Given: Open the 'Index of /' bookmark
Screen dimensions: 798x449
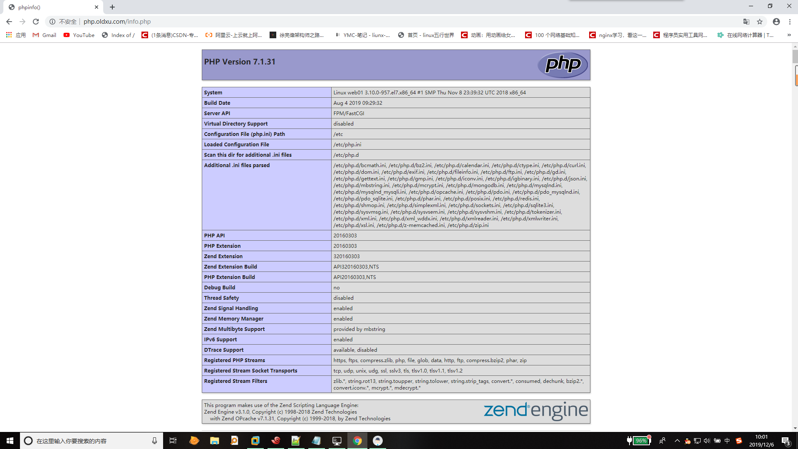Looking at the screenshot, I should coord(118,35).
